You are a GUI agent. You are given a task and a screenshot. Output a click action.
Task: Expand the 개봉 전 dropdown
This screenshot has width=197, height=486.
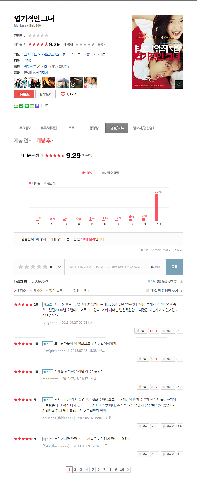(22, 141)
